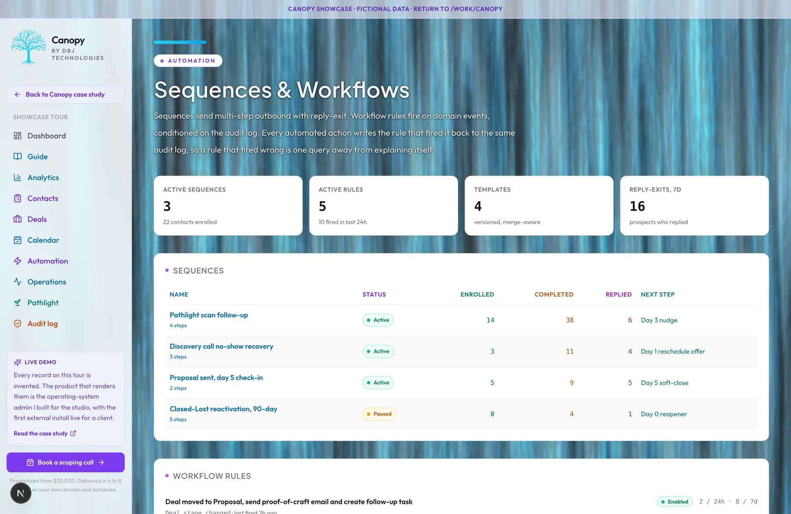The height and width of the screenshot is (514, 791).
Task: Click the calendar icon on scoping call button
Action: [30, 463]
